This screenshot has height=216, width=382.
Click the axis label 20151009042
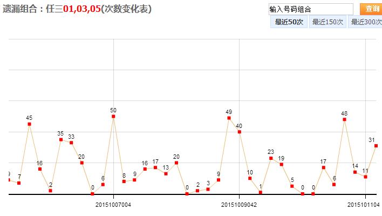(239, 205)
